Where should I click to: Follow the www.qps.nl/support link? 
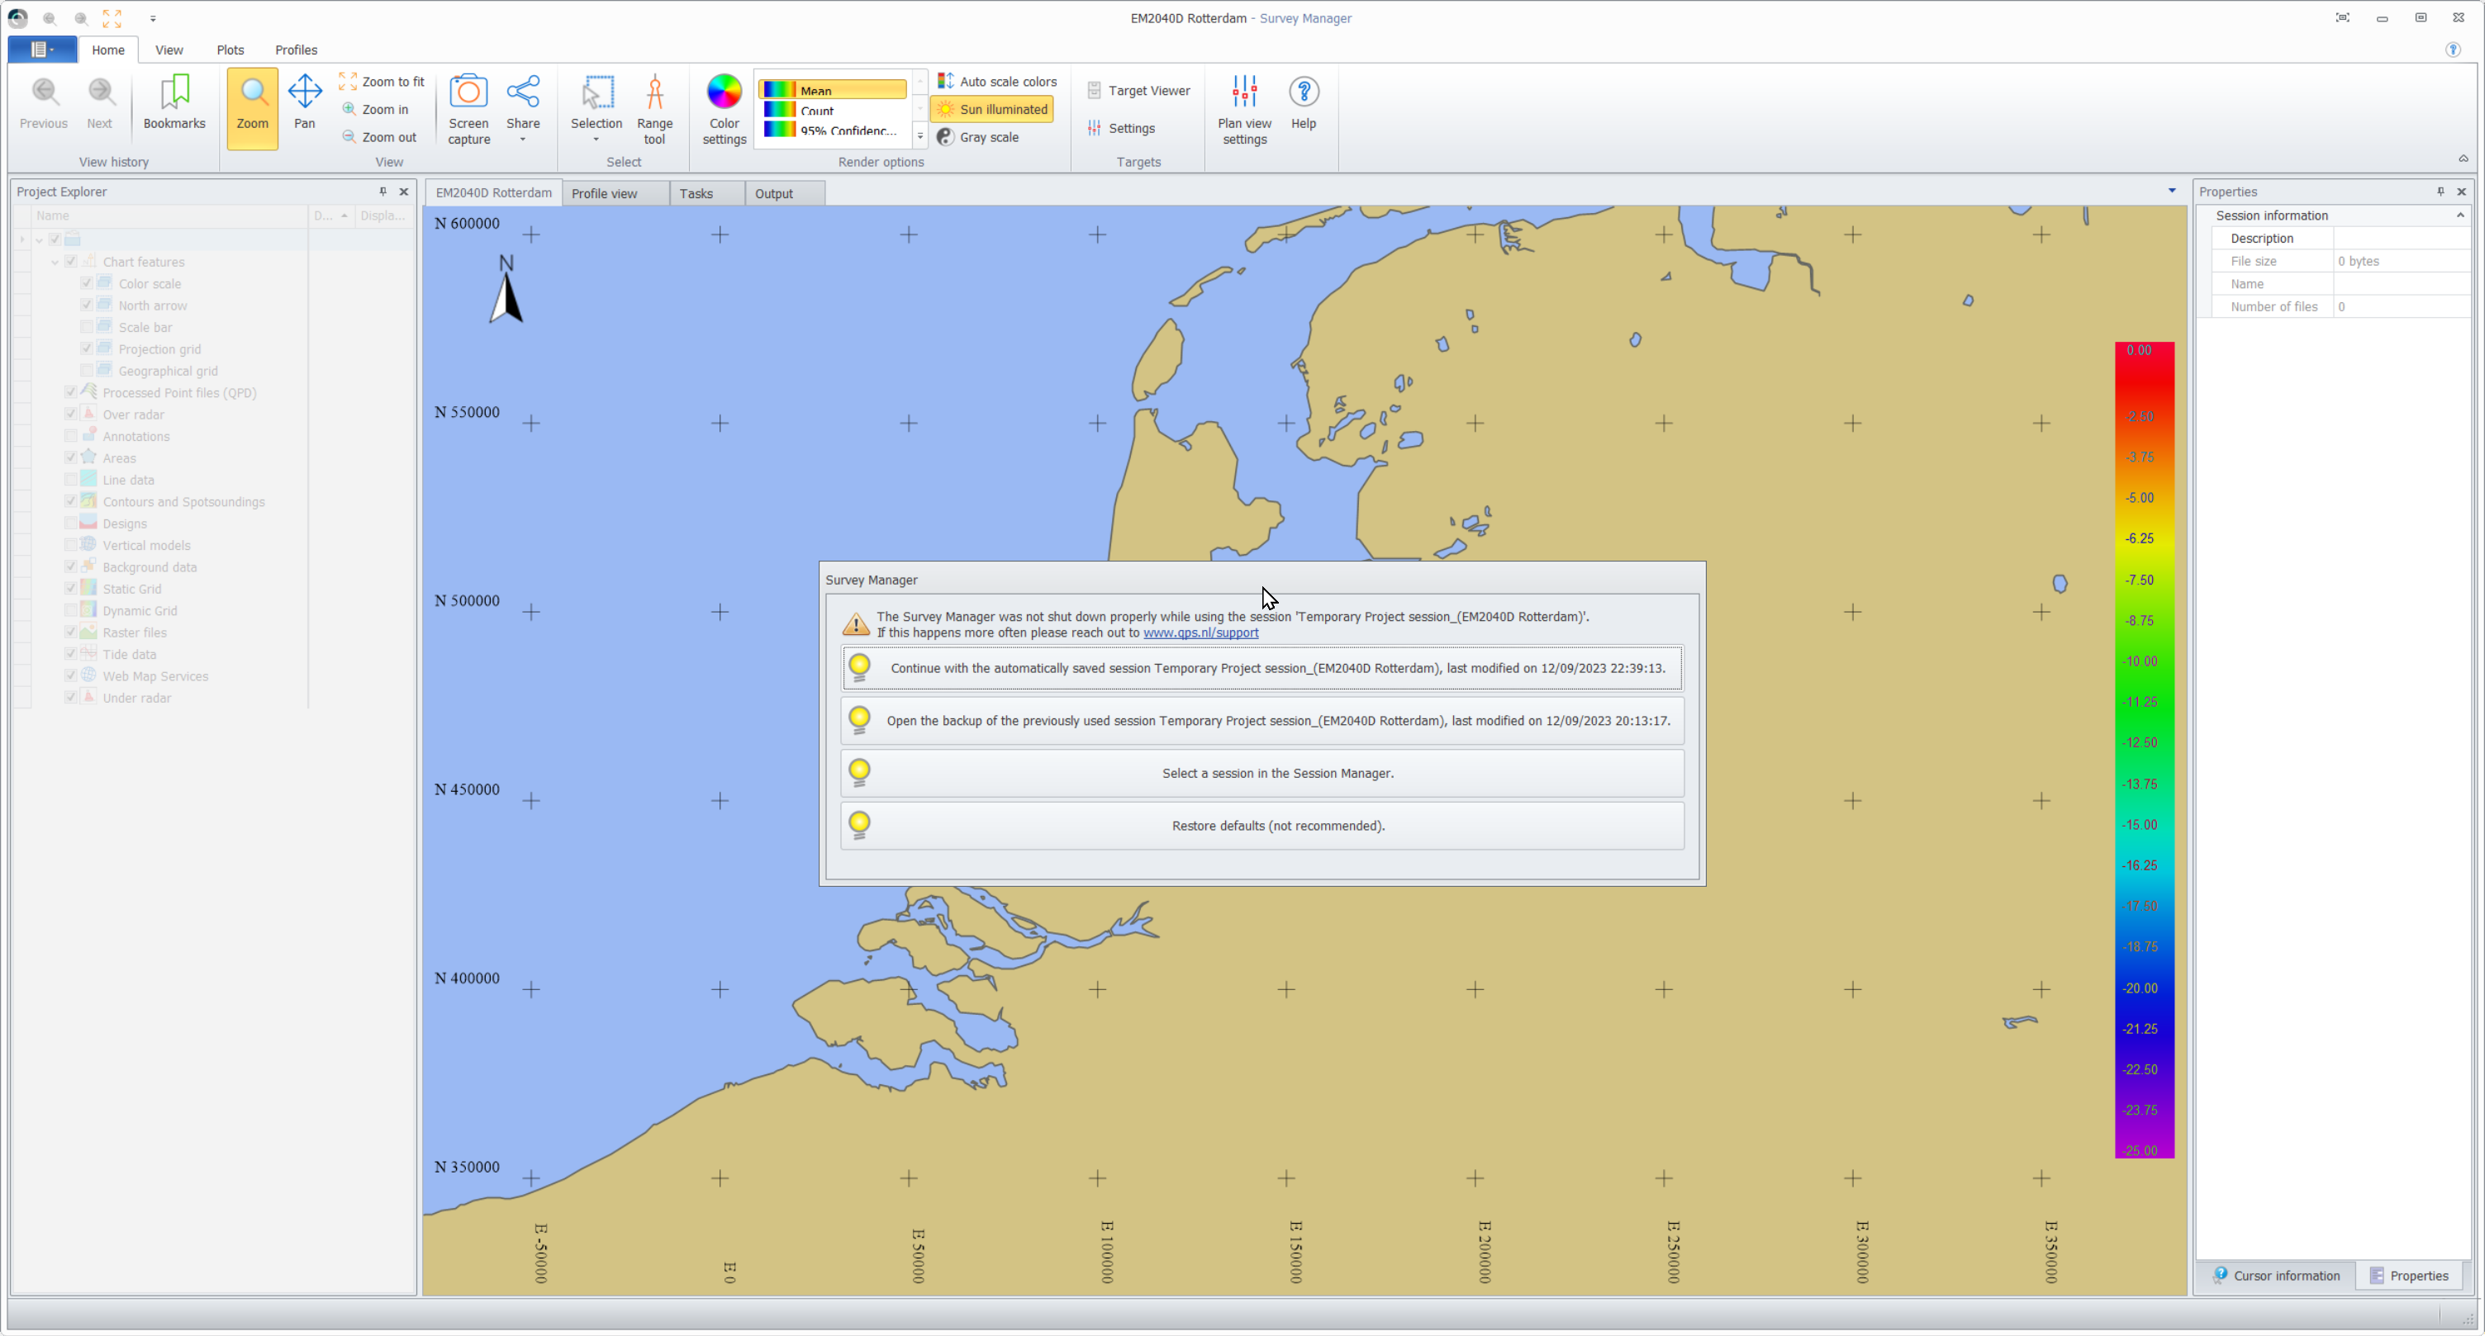click(x=1200, y=633)
